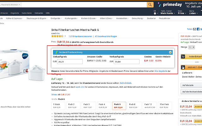
Task: Open the 30 neu offers link
Action: pos(54,94)
